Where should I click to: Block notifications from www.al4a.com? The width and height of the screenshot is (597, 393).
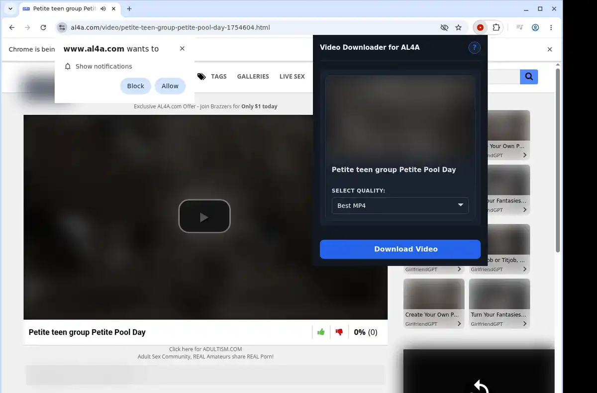(135, 86)
